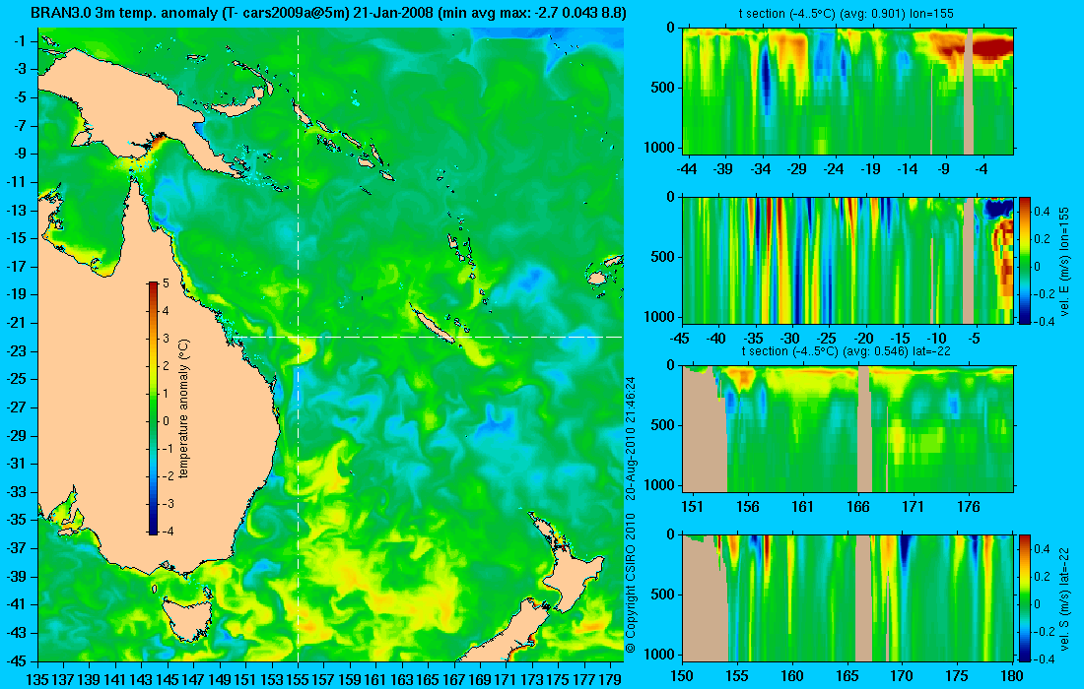Click latitude tick '-13' on map axis
The height and width of the screenshot is (689, 1084).
coord(17,210)
